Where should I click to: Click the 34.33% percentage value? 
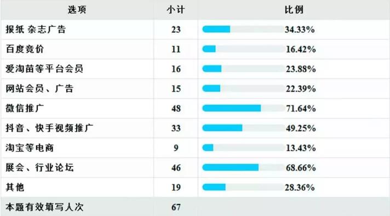(300, 30)
